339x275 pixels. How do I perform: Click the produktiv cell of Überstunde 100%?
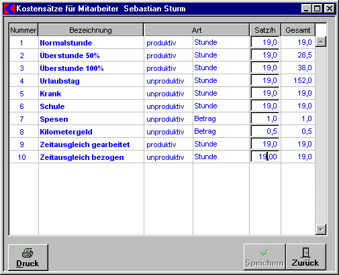point(161,68)
